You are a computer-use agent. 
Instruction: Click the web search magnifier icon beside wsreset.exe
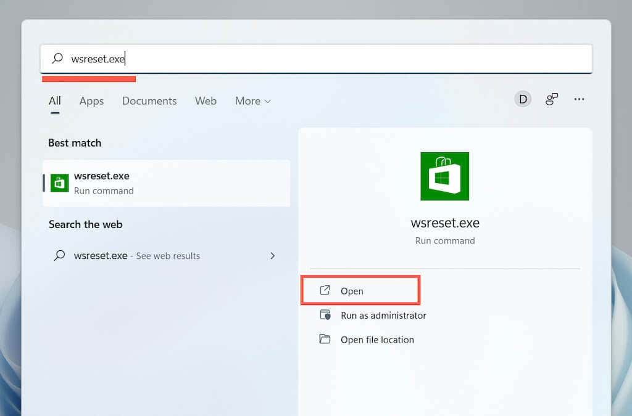pos(60,256)
